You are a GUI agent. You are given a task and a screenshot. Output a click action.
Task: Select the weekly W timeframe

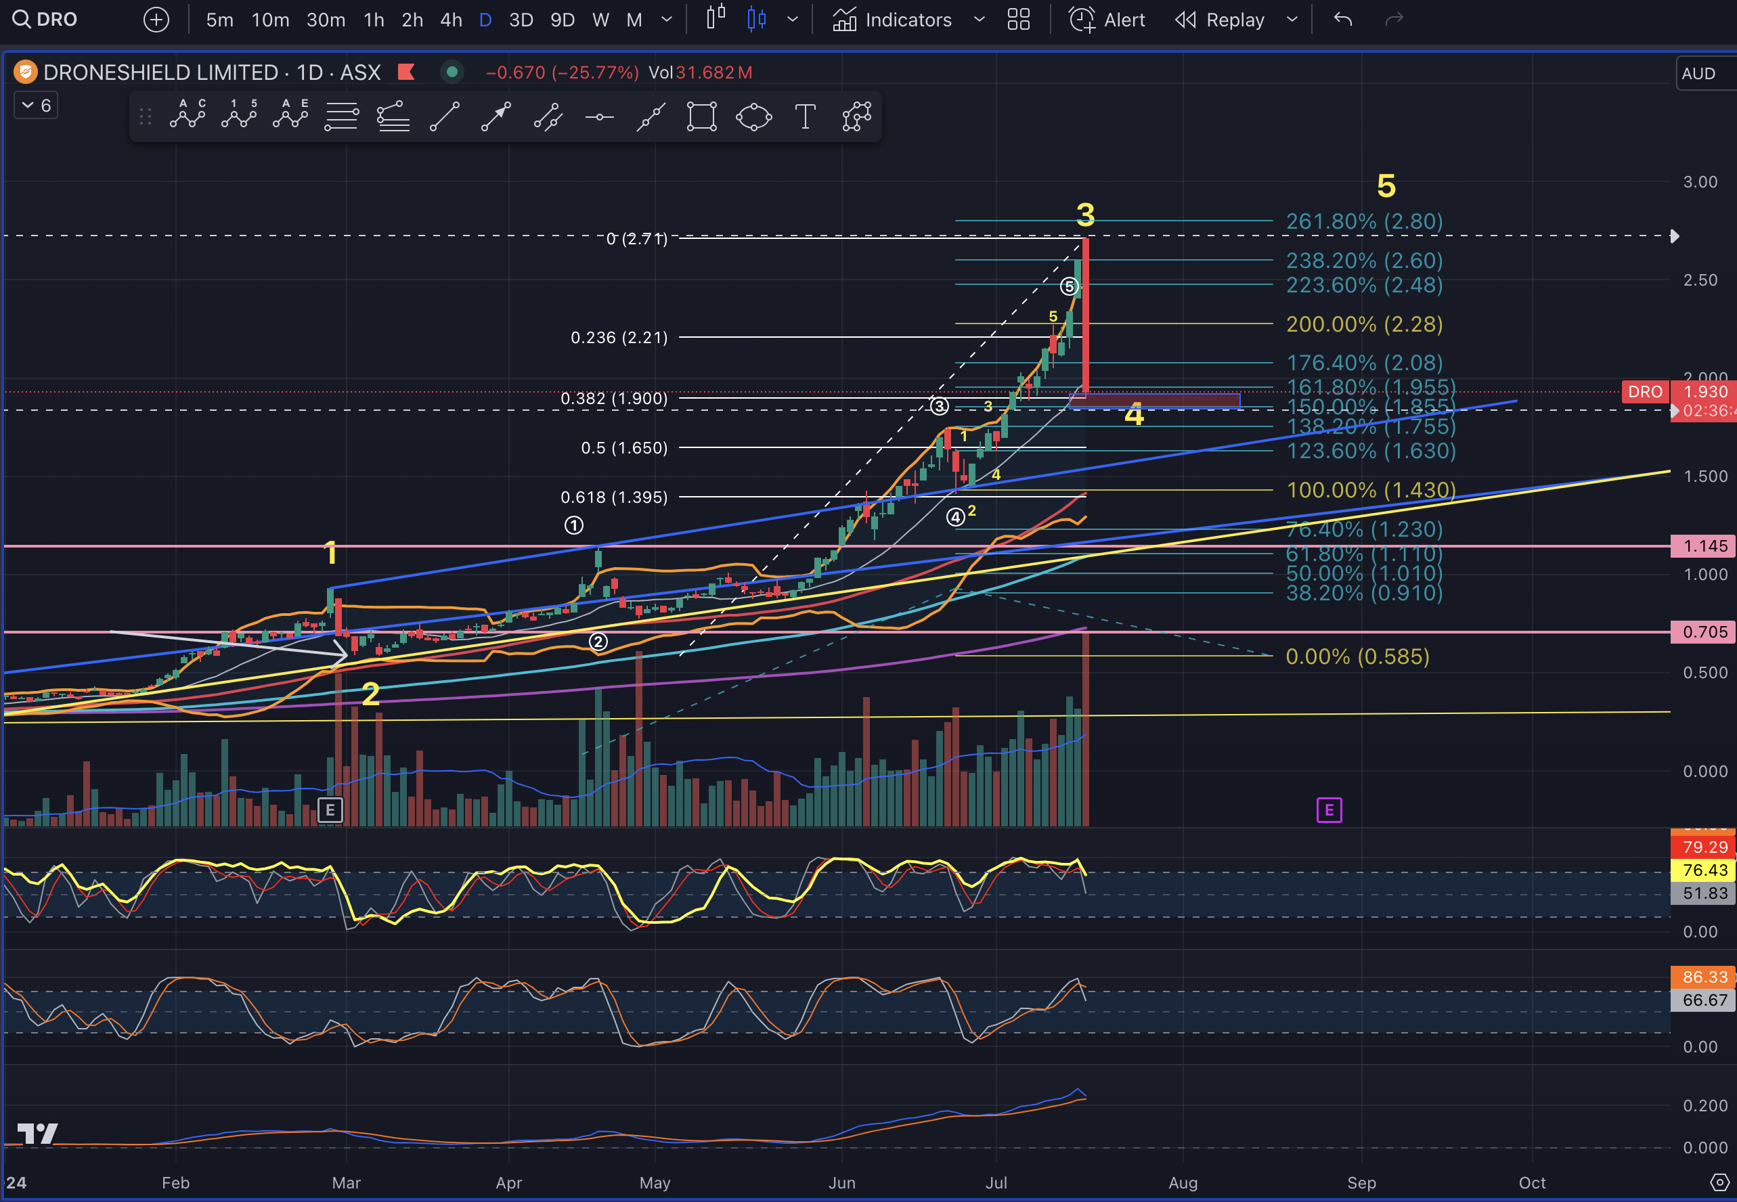pos(600,20)
